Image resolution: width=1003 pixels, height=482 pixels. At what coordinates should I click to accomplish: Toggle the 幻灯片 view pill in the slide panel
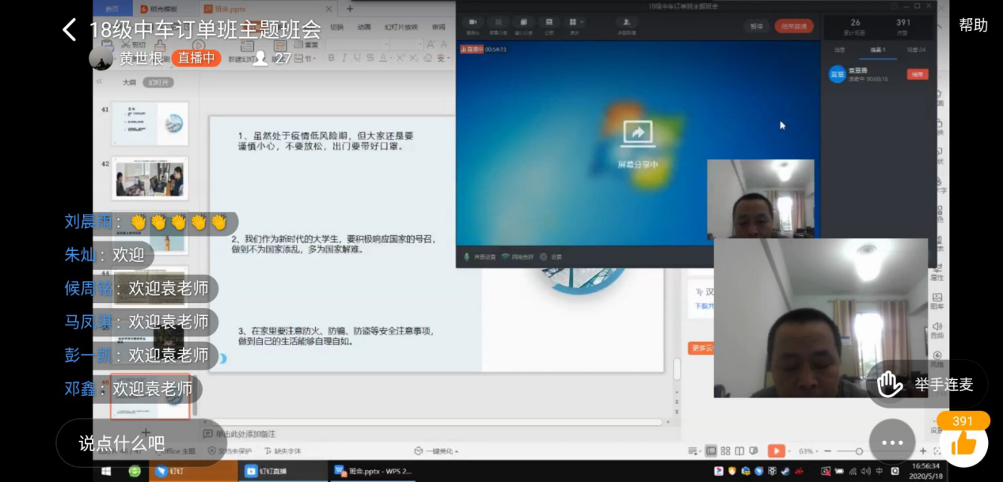(x=158, y=82)
